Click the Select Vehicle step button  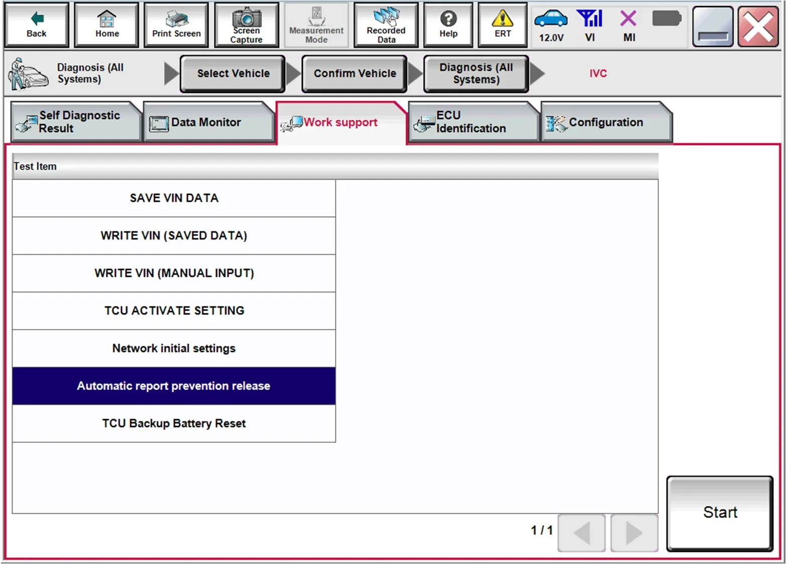233,74
